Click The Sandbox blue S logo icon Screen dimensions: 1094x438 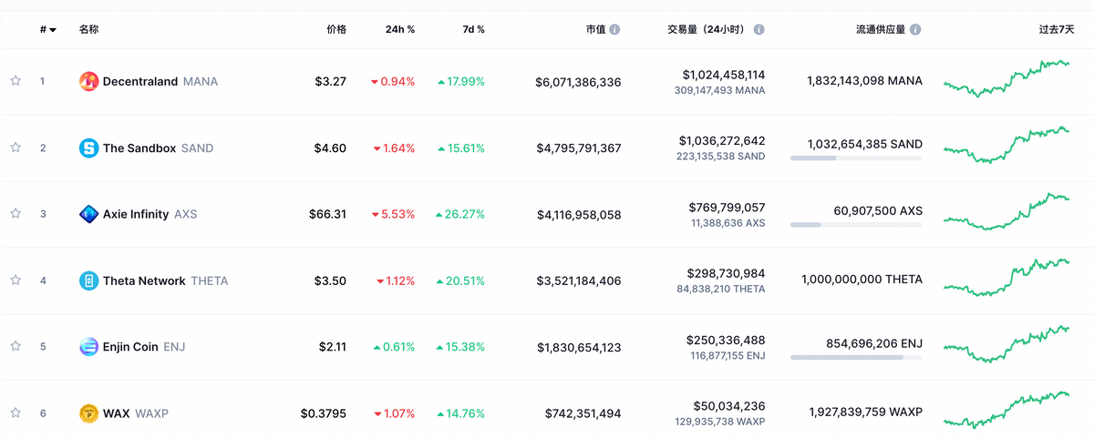[x=88, y=148]
